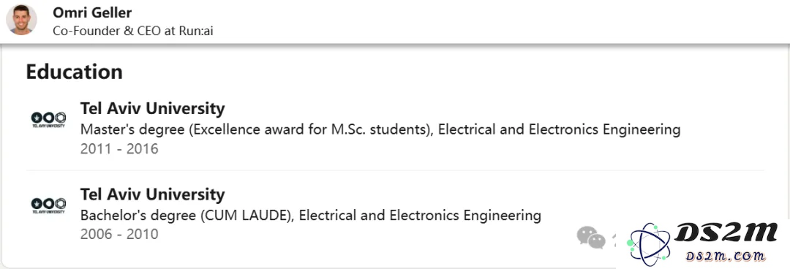
Task: Click Electrical and Electronics Engineering in Master's entry
Action: coord(560,129)
